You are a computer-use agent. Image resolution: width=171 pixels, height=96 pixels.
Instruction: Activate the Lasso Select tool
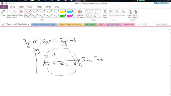[x=9, y=14]
